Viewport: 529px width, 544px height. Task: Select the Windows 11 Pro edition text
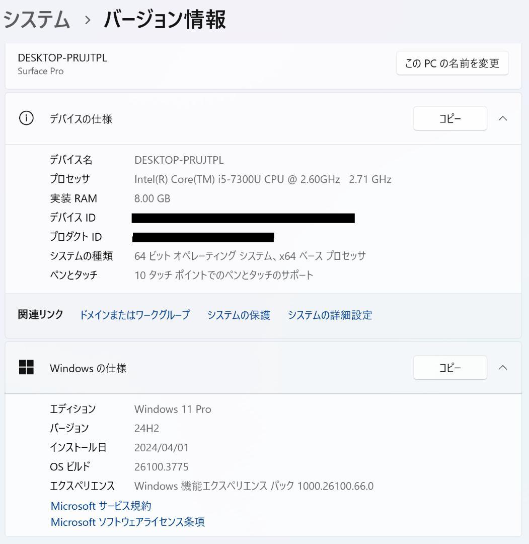(x=172, y=409)
